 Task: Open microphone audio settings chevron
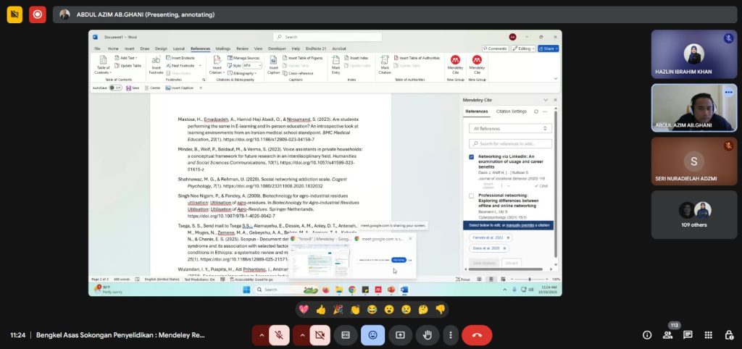(x=261, y=335)
